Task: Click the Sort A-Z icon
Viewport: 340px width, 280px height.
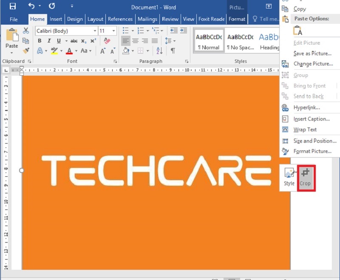Action: click(x=159, y=51)
